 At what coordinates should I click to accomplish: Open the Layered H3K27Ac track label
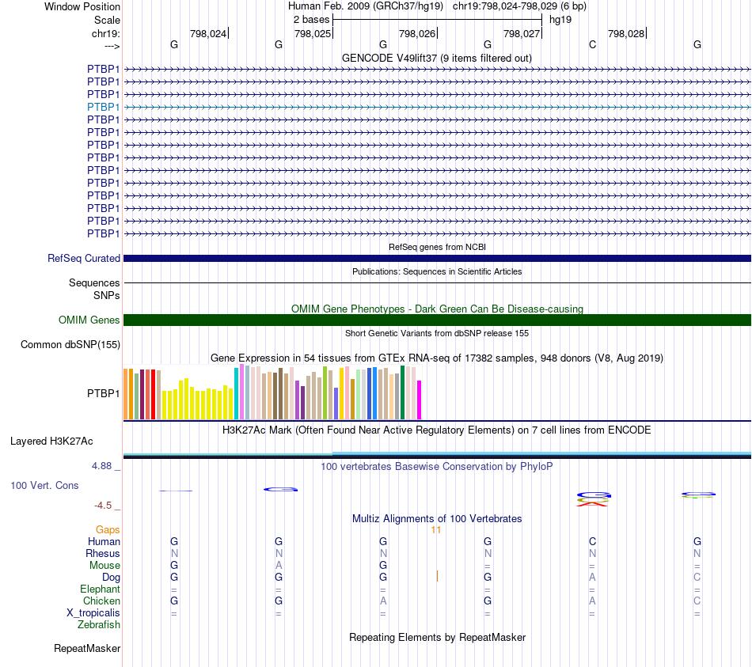[x=51, y=442]
